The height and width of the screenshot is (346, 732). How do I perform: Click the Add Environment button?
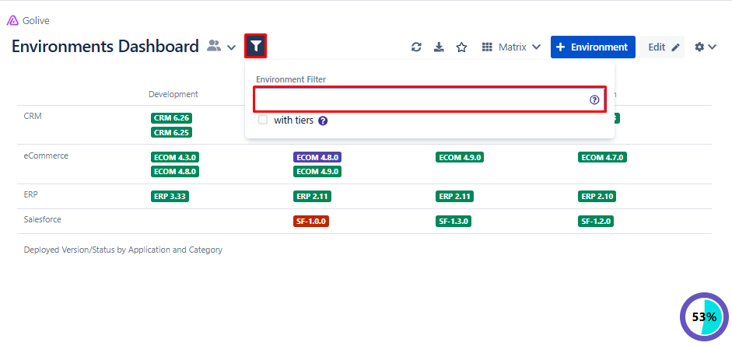point(592,47)
